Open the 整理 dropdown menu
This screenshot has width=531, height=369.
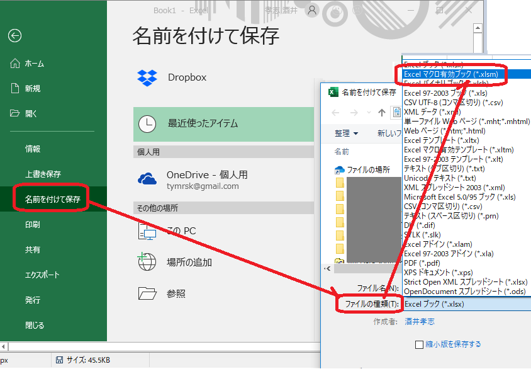tap(346, 133)
